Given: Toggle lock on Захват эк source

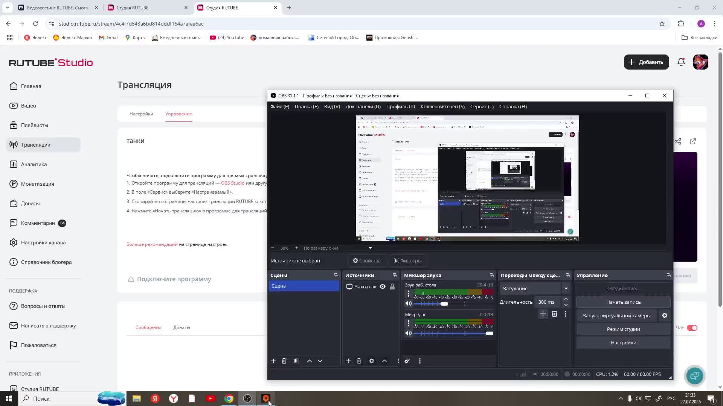Looking at the screenshot, I should [x=392, y=286].
